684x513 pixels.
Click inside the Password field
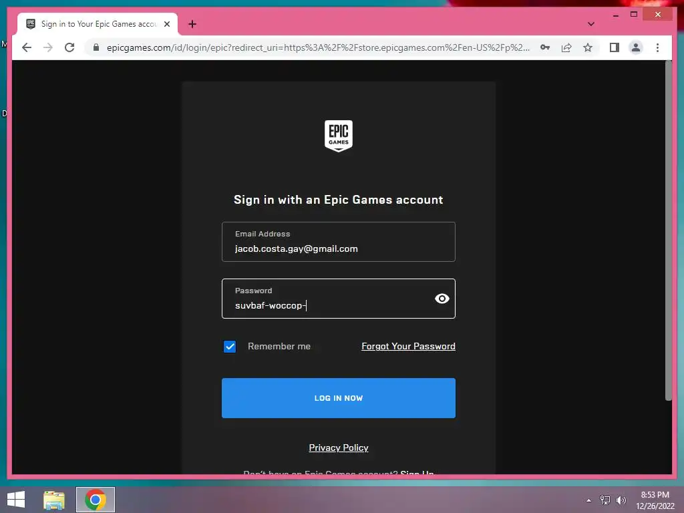[339, 299]
